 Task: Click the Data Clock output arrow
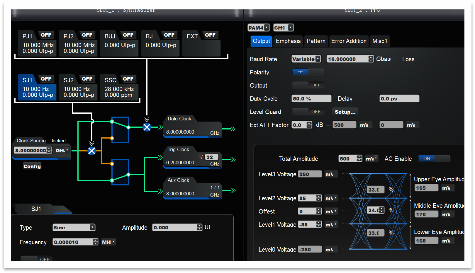coord(233,129)
